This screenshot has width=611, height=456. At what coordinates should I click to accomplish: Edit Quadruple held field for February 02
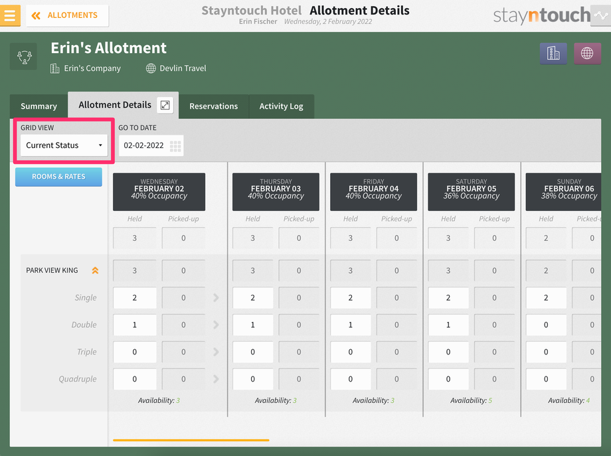click(x=134, y=379)
